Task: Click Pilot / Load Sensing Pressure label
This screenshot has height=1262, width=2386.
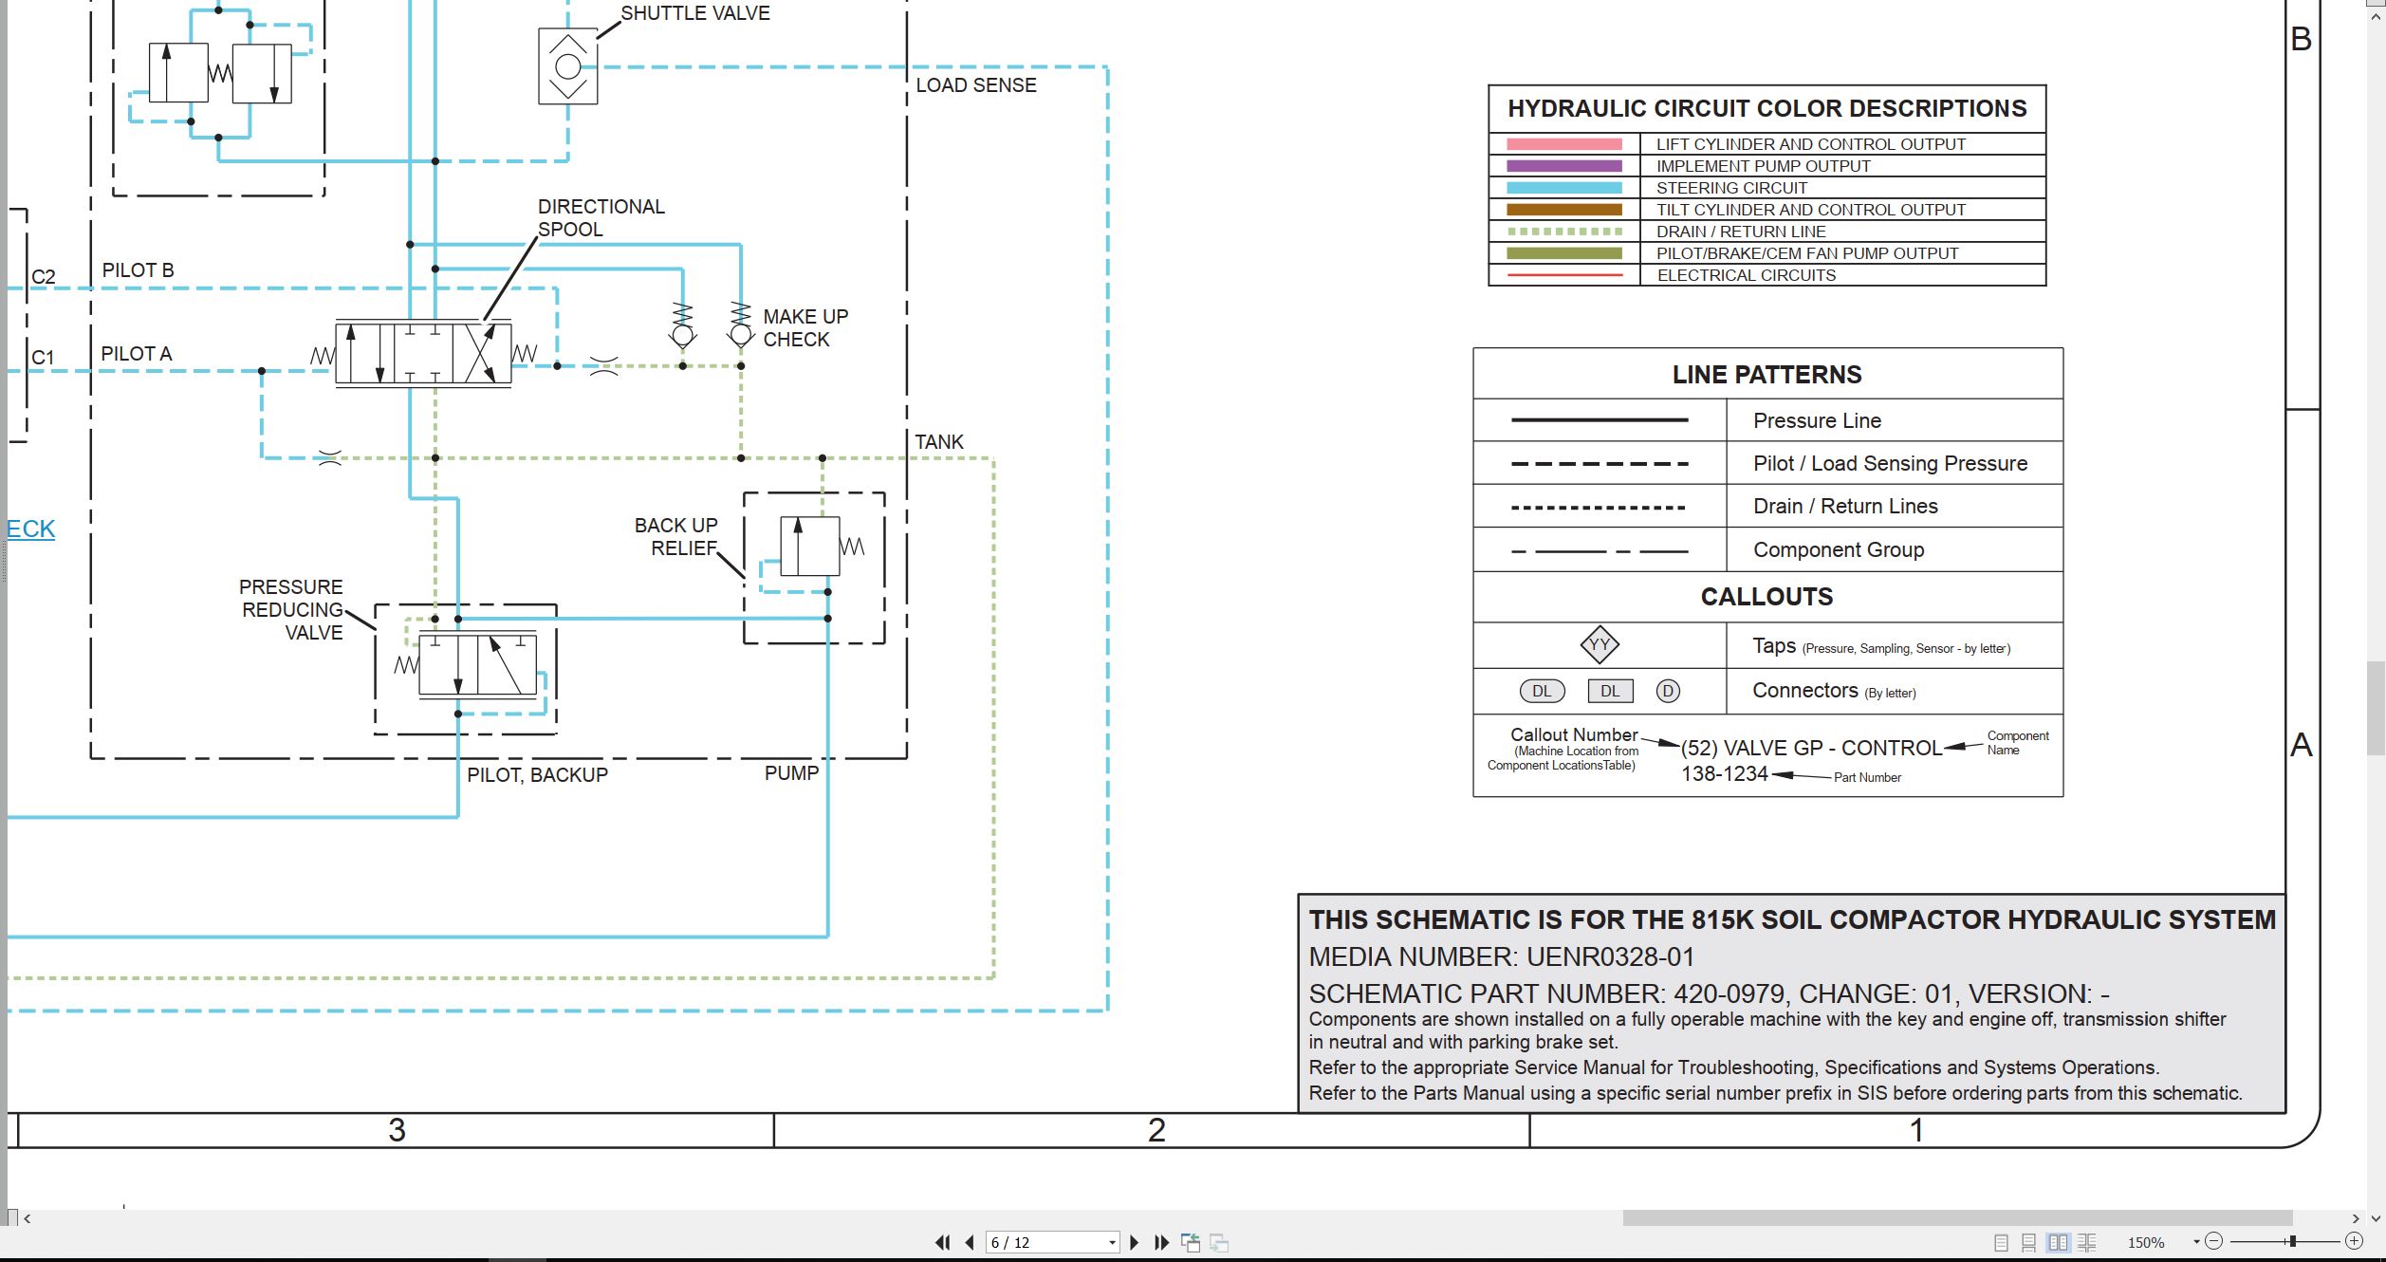Action: pos(1890,463)
